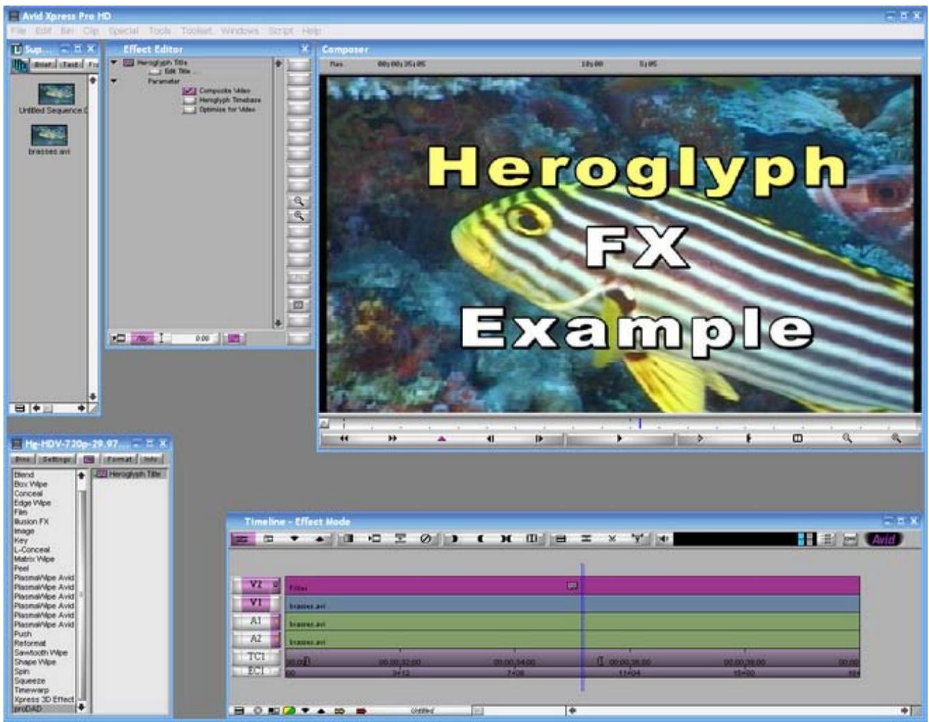The height and width of the screenshot is (722, 929).
Task: Click the Play button under Composer monitor
Action: coord(620,438)
